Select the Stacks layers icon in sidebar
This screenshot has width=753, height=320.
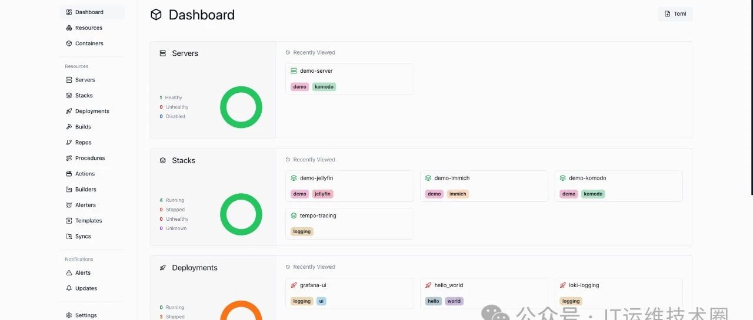69,96
